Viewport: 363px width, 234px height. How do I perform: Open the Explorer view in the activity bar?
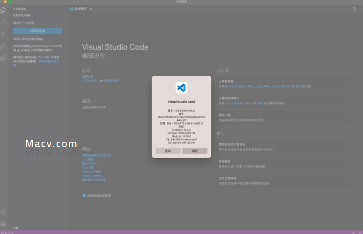pyautogui.click(x=3, y=10)
